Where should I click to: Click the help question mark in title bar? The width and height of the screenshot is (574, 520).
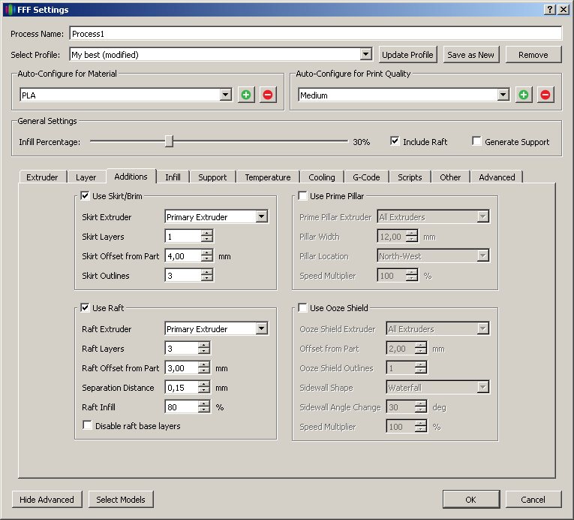[550, 10]
